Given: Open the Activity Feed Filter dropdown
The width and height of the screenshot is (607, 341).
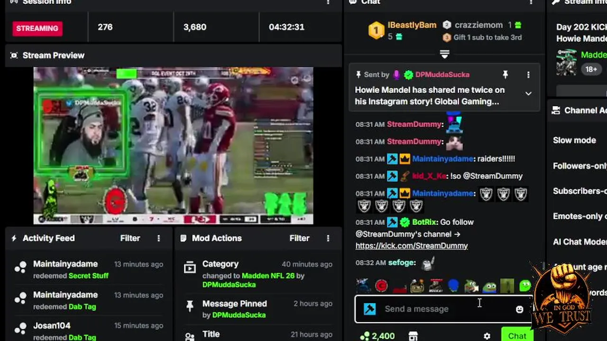Looking at the screenshot, I should point(130,238).
